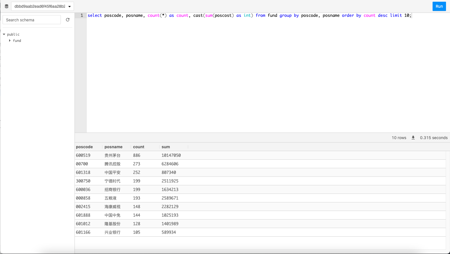
Task: Click posname cell 招商银行
Action: (x=112, y=190)
